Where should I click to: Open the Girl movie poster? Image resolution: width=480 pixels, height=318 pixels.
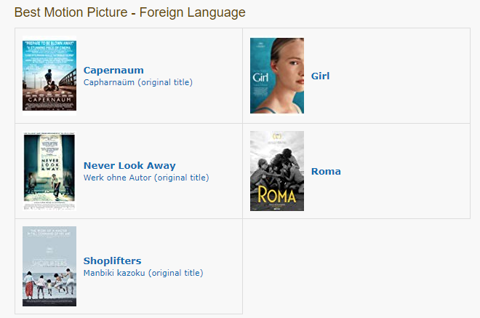[x=277, y=76]
